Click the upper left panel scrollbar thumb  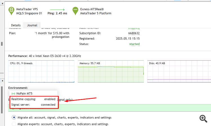click(2, 44)
